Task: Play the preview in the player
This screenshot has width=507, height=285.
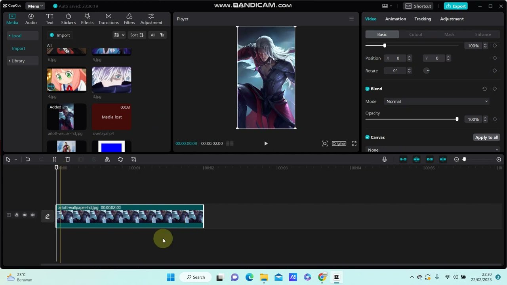Action: coord(266,143)
